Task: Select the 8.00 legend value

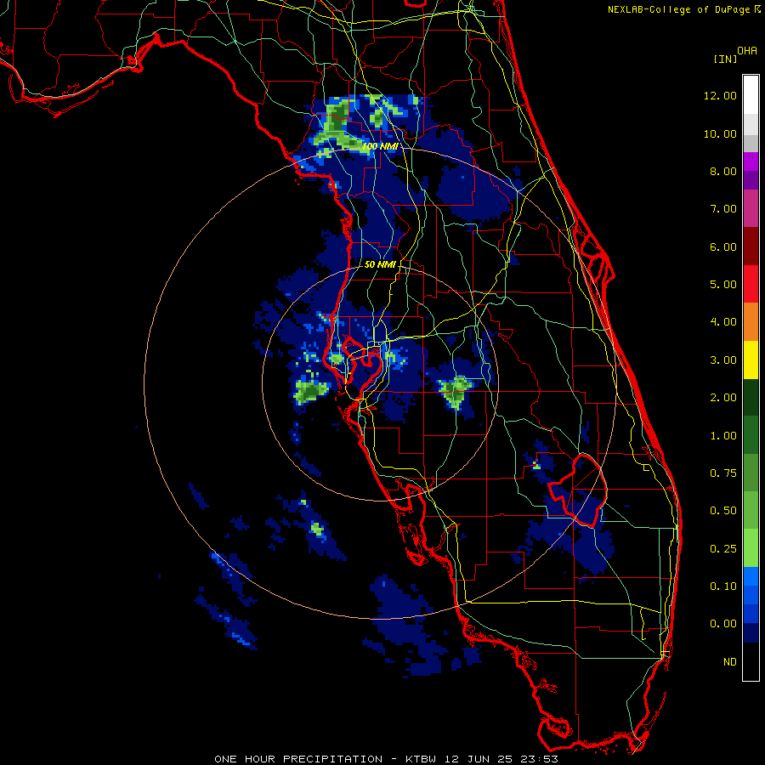Action: pos(723,171)
